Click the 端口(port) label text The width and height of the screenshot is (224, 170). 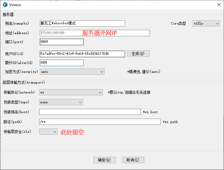[x=14, y=42]
